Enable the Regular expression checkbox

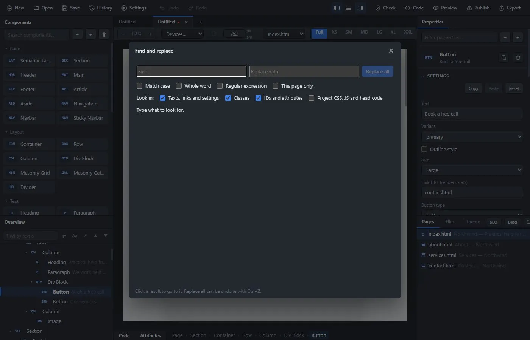[220, 86]
